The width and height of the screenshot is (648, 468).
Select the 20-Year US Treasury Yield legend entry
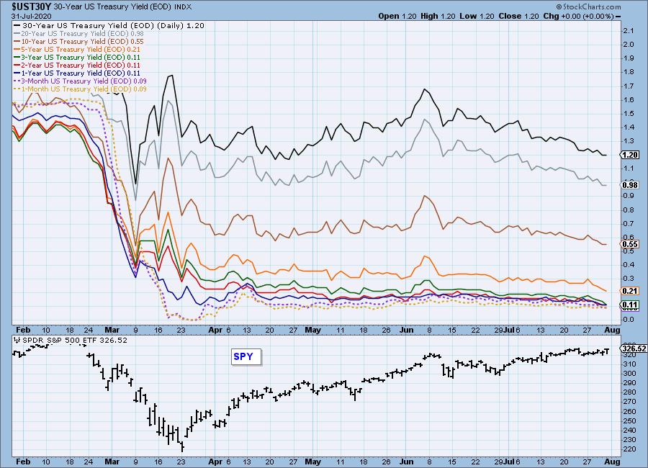tap(79, 34)
